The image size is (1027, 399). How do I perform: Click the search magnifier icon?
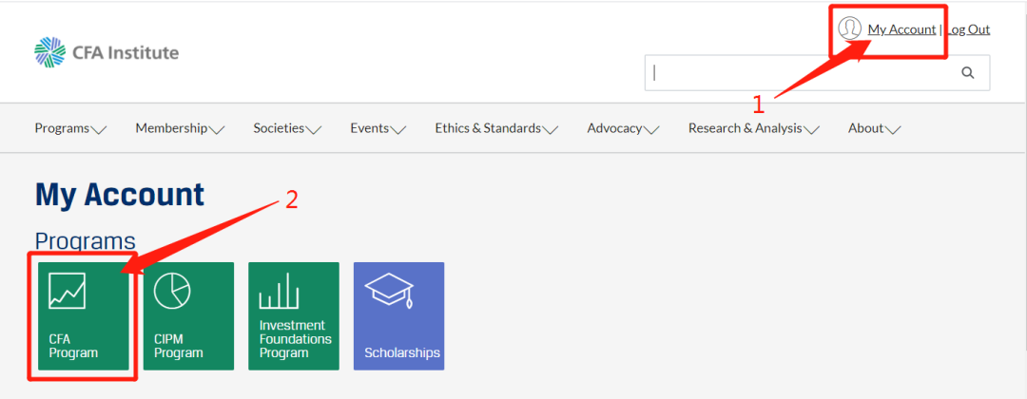pos(967,72)
